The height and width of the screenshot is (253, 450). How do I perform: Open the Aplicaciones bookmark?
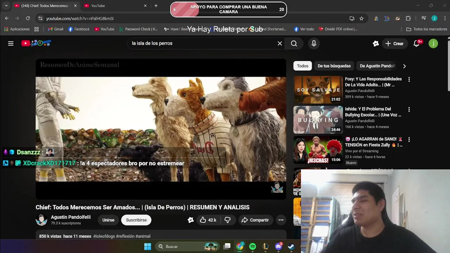[17, 29]
